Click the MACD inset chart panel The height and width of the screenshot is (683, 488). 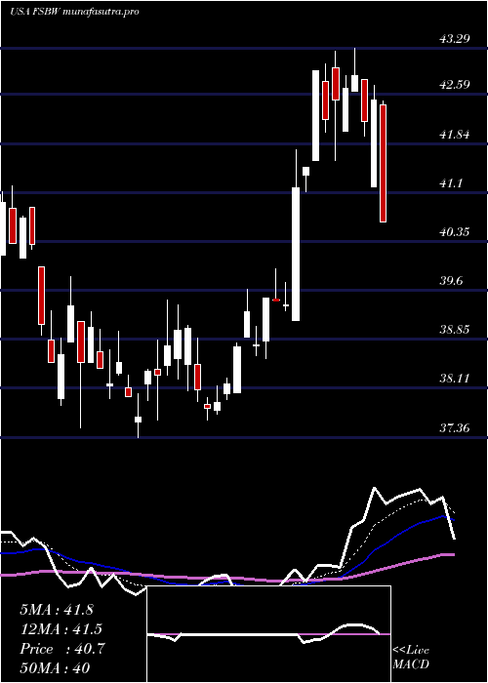point(268,634)
